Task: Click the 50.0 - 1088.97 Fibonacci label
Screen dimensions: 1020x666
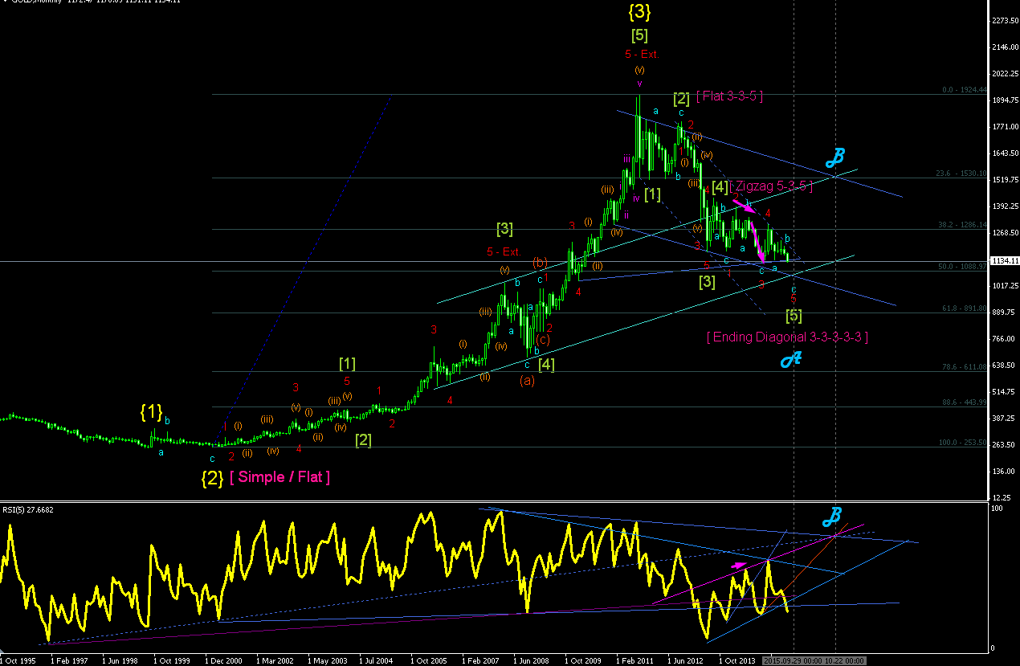Action: click(x=962, y=267)
